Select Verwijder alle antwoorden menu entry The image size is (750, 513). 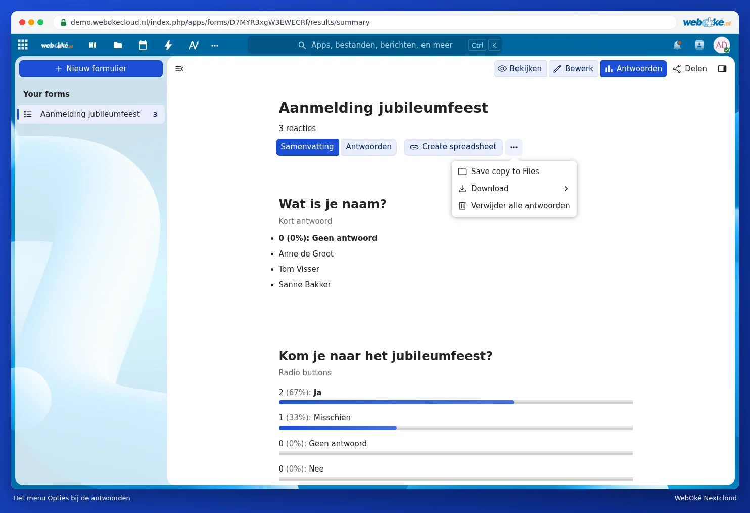click(x=514, y=206)
